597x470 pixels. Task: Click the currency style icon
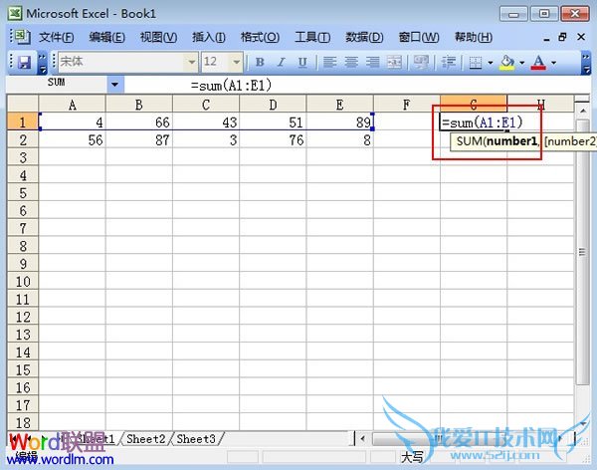[421, 62]
